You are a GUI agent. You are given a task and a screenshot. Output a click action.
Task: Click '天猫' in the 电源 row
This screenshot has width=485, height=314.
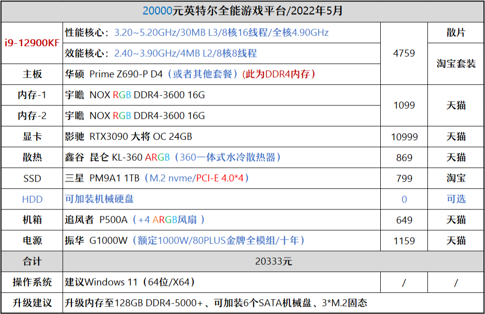click(x=456, y=241)
